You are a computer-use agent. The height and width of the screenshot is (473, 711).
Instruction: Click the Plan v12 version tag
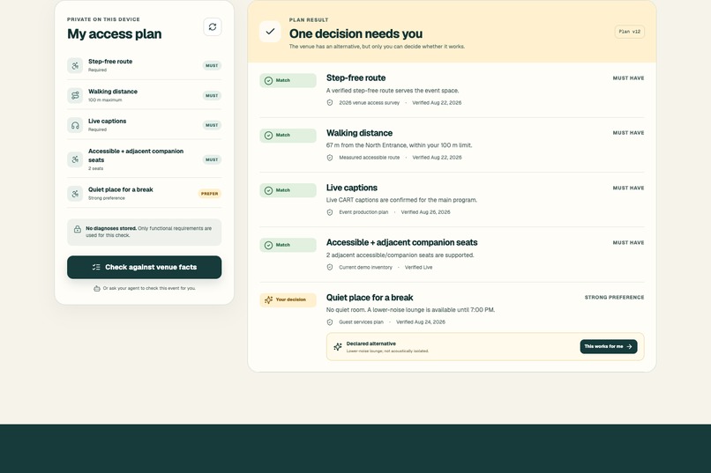[629, 32]
